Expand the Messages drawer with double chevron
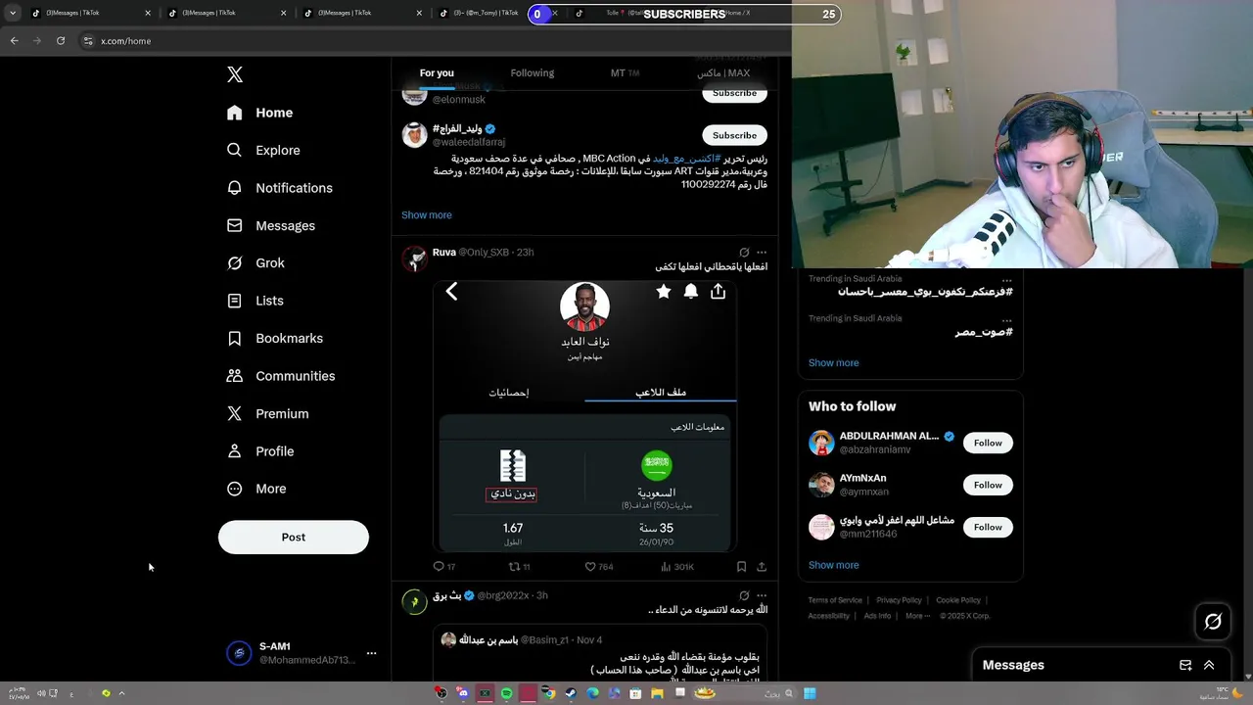The image size is (1253, 705). [x=1209, y=665]
